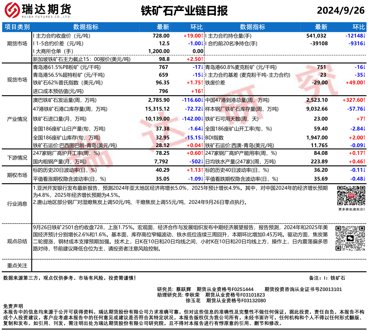
Task: Click the red up arrow beside +327.60
Action: (364, 100)
